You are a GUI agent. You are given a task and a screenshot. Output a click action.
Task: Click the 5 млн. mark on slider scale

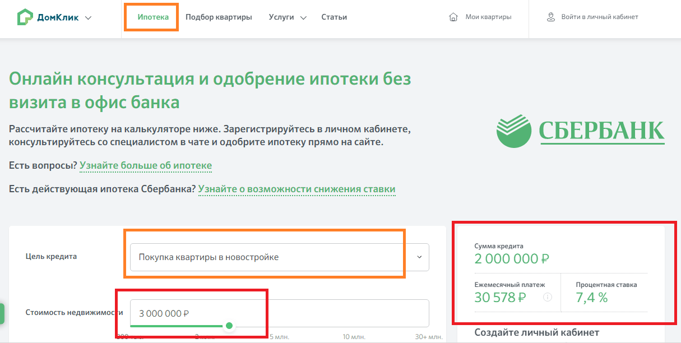(x=279, y=337)
